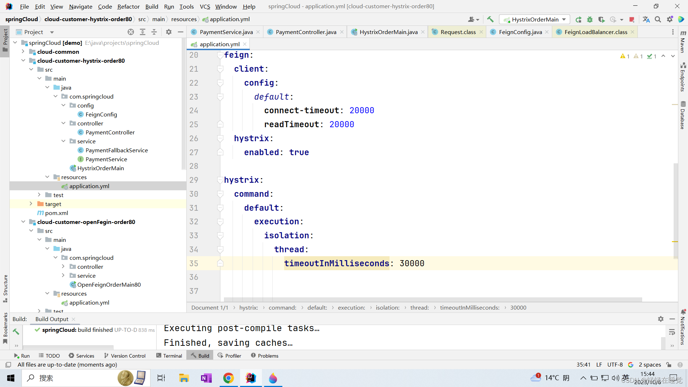
Task: Toggle the Problems tool window
Action: (268, 355)
